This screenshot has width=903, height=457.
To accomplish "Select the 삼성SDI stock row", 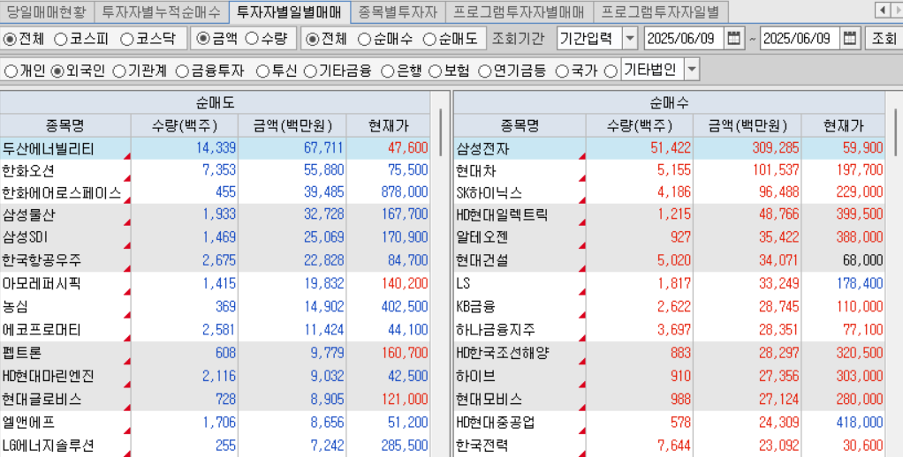I will coord(216,236).
